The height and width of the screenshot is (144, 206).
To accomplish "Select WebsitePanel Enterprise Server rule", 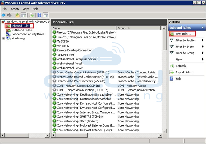I will click(x=77, y=59).
